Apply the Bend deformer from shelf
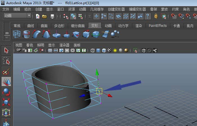Screen dimensions: 197x126 pos(36,34)
